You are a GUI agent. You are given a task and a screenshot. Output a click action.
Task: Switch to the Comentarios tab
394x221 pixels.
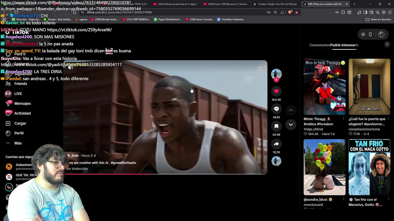click(x=320, y=45)
